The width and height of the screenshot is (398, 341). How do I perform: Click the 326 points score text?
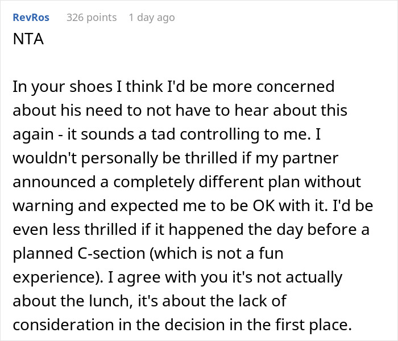click(92, 18)
